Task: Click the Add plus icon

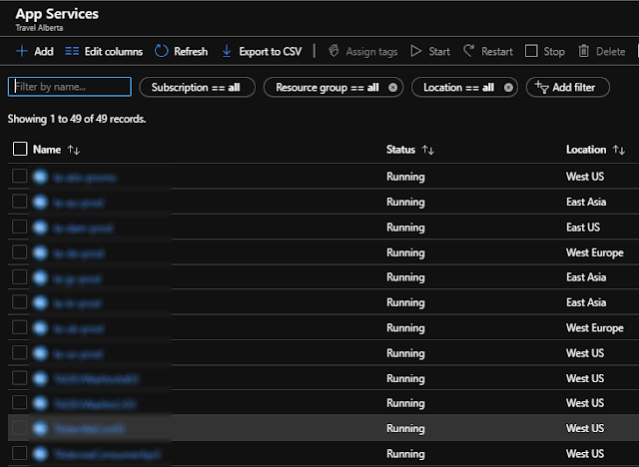Action: click(22, 51)
